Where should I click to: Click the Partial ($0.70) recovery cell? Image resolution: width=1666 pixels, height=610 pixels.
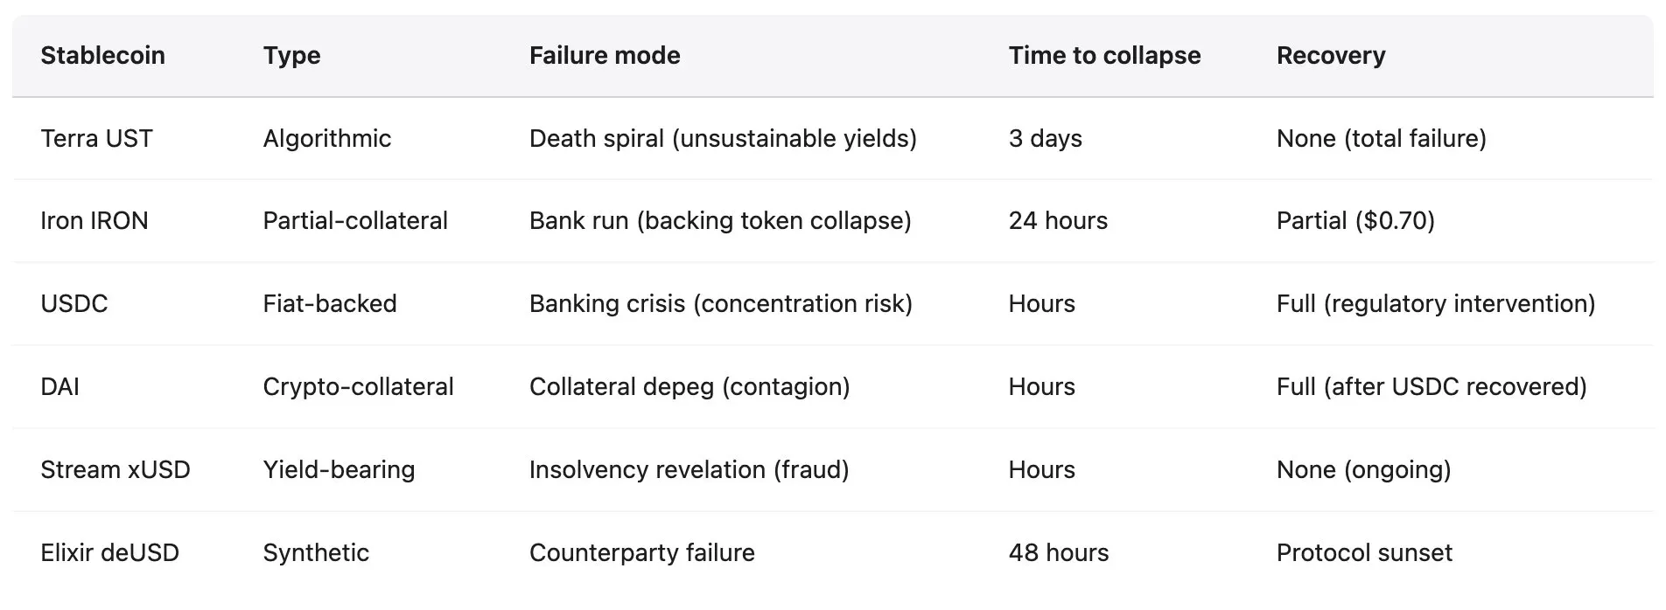(x=1354, y=220)
